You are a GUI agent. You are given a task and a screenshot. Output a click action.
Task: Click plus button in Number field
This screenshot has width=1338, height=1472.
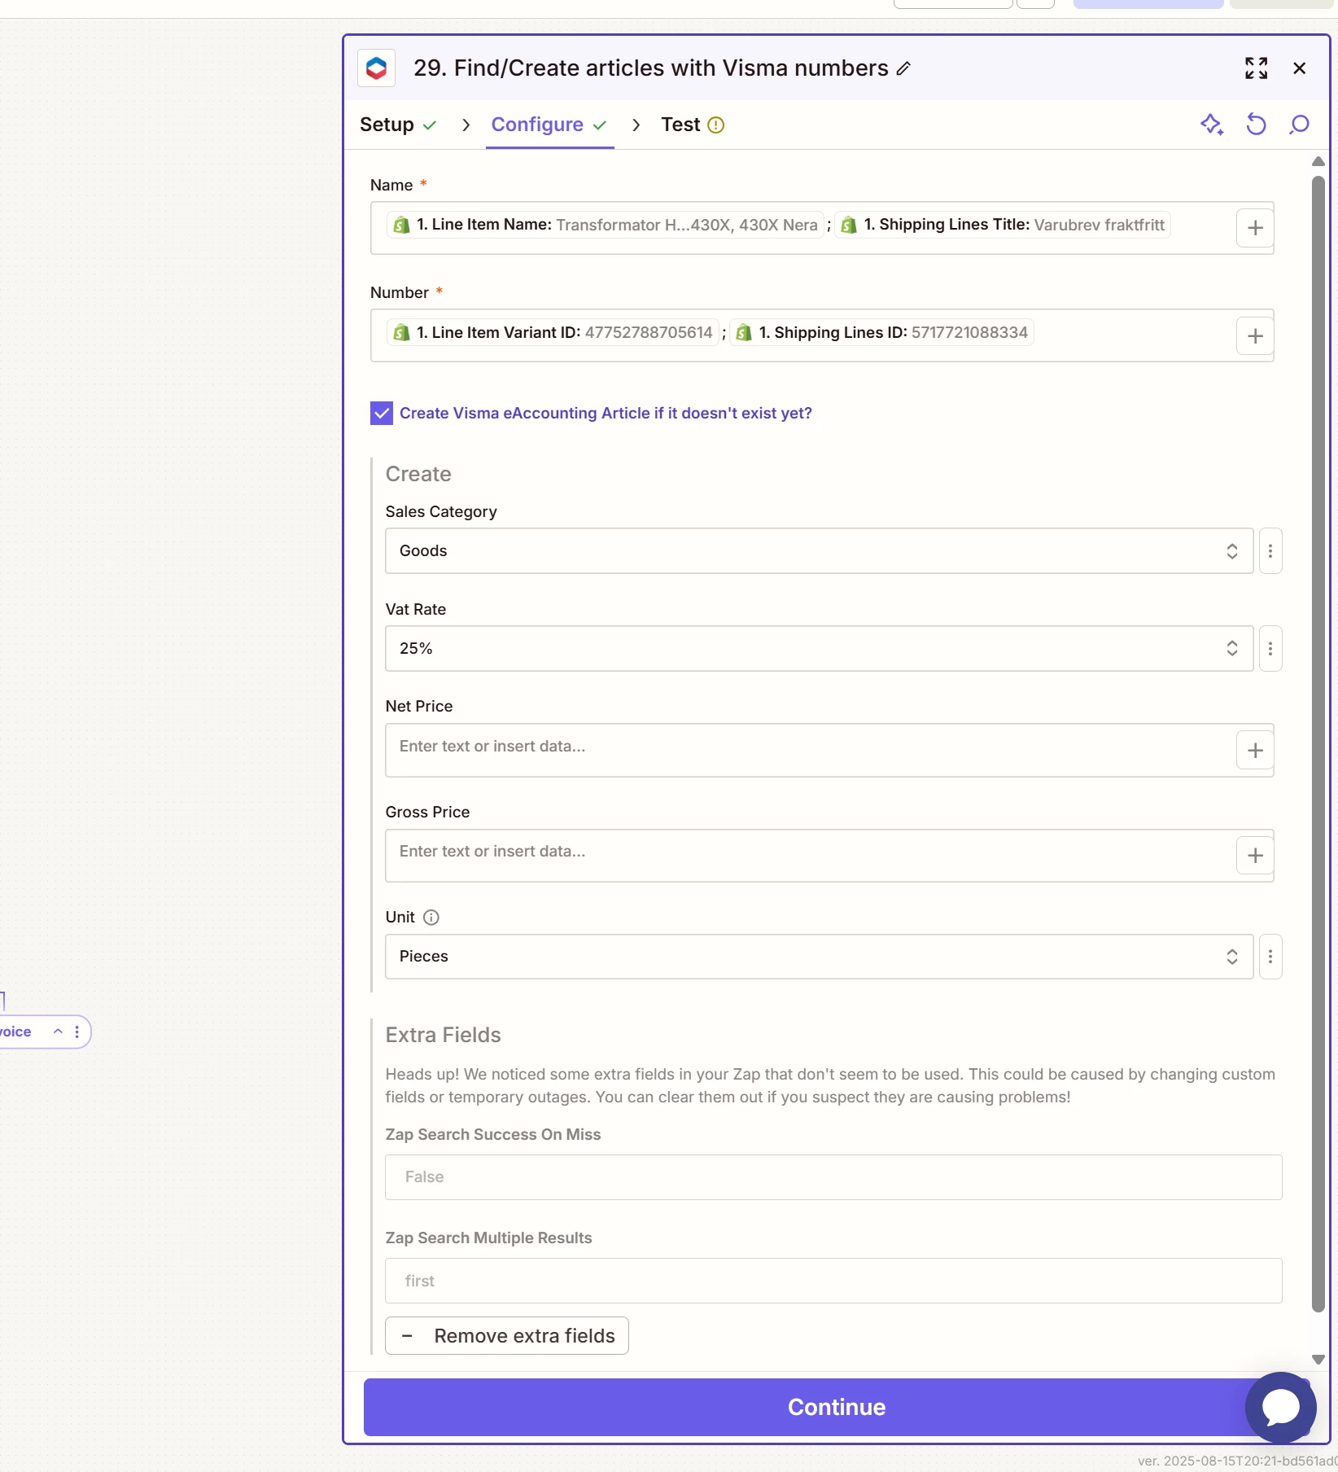point(1255,335)
